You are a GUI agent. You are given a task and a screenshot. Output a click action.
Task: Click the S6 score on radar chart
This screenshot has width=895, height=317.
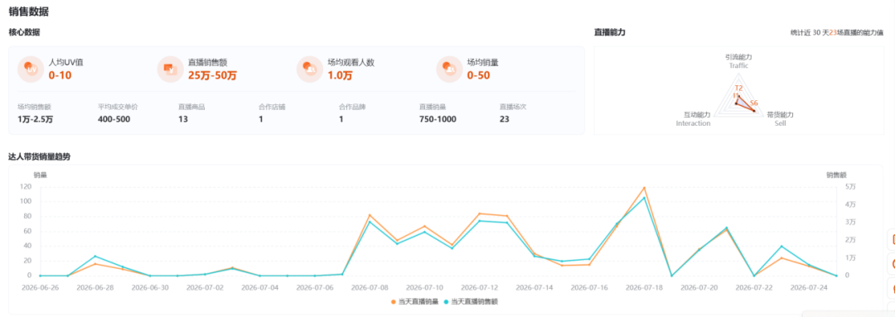754,103
